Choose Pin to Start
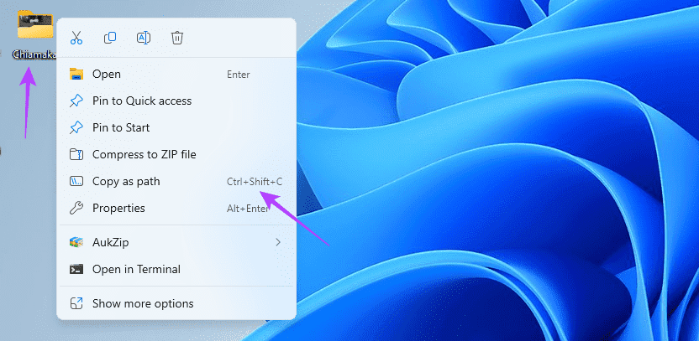 pyautogui.click(x=176, y=127)
